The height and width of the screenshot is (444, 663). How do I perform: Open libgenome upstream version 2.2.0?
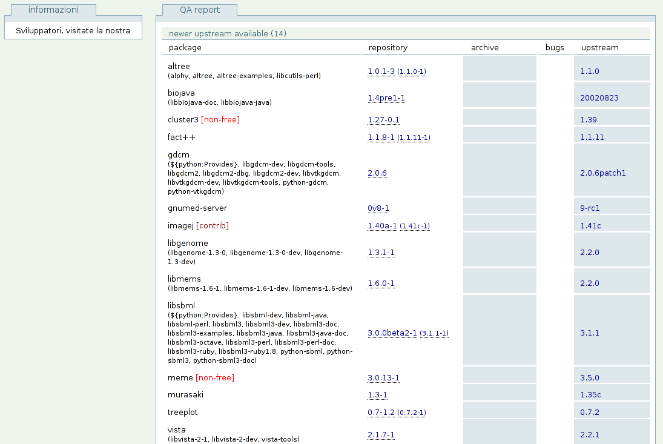click(x=589, y=253)
